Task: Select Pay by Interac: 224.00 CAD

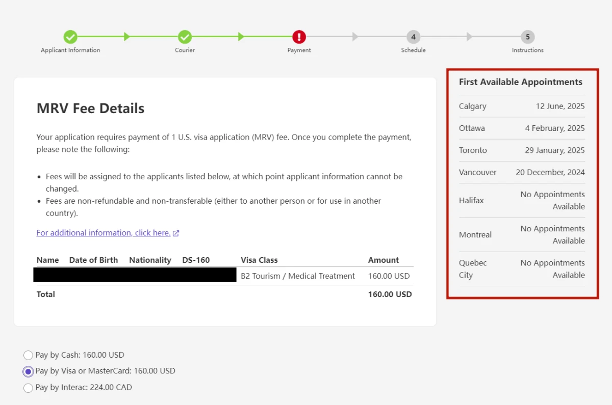Action: tap(28, 388)
